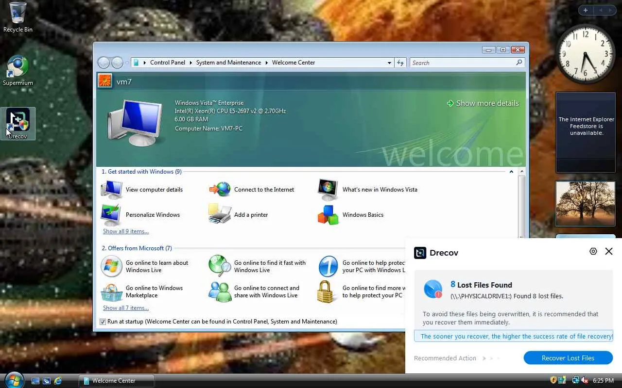Open the Windows Start orb
622x388 pixels.
coord(15,380)
